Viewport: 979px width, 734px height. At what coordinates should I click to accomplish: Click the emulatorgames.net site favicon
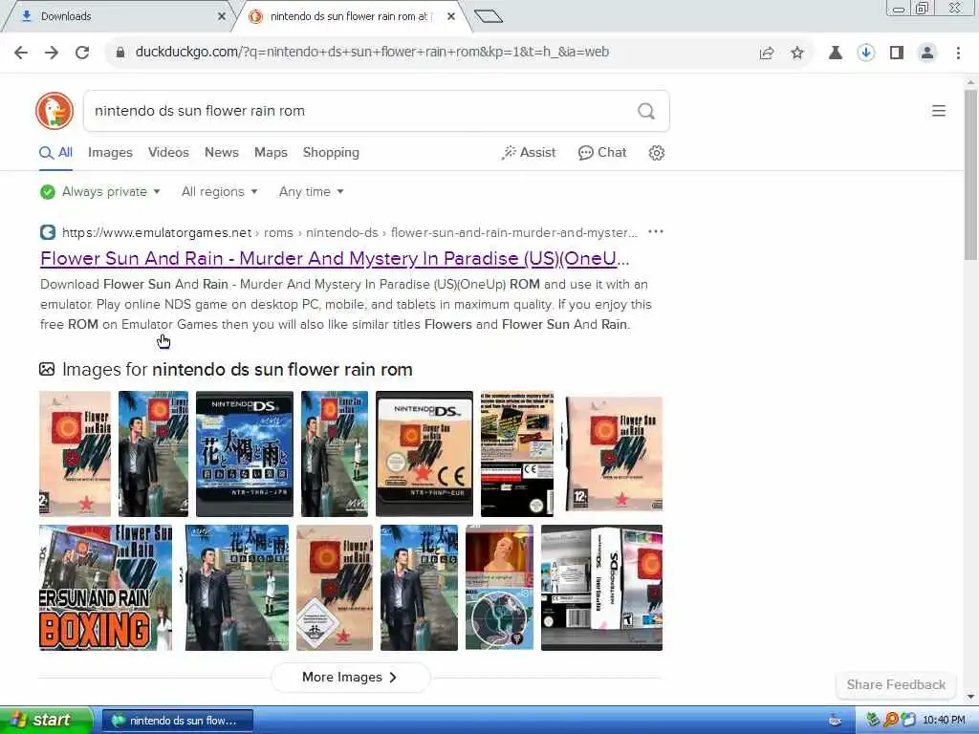(x=48, y=232)
